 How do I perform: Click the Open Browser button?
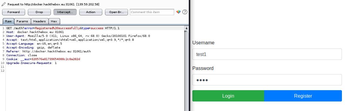(116, 12)
